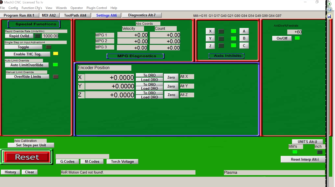Click the UNITS Alt-U button
This screenshot has height=187, width=335.
point(307,142)
